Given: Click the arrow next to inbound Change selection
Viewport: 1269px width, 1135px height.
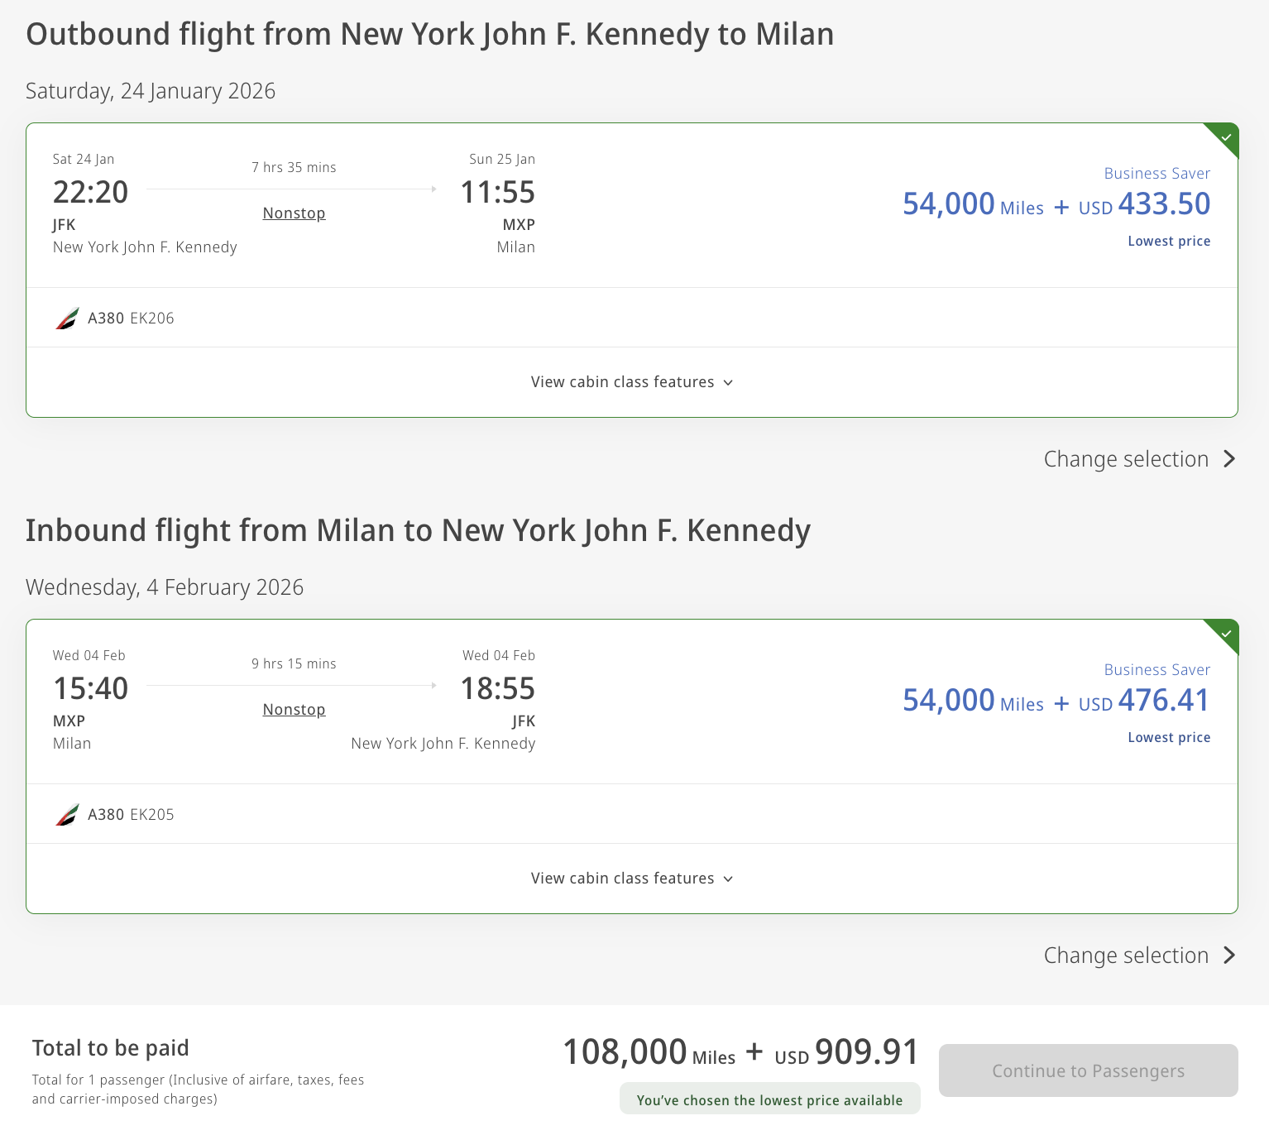Looking at the screenshot, I should pyautogui.click(x=1229, y=955).
